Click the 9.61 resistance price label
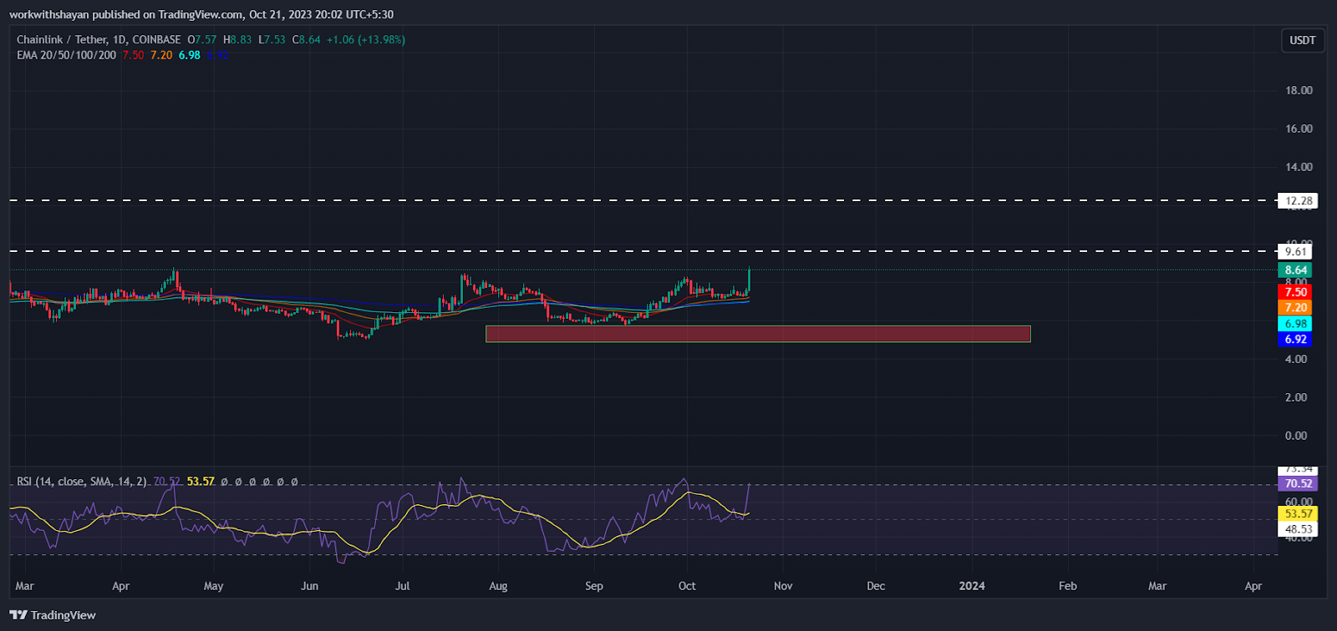This screenshot has height=631, width=1337. pyautogui.click(x=1295, y=251)
